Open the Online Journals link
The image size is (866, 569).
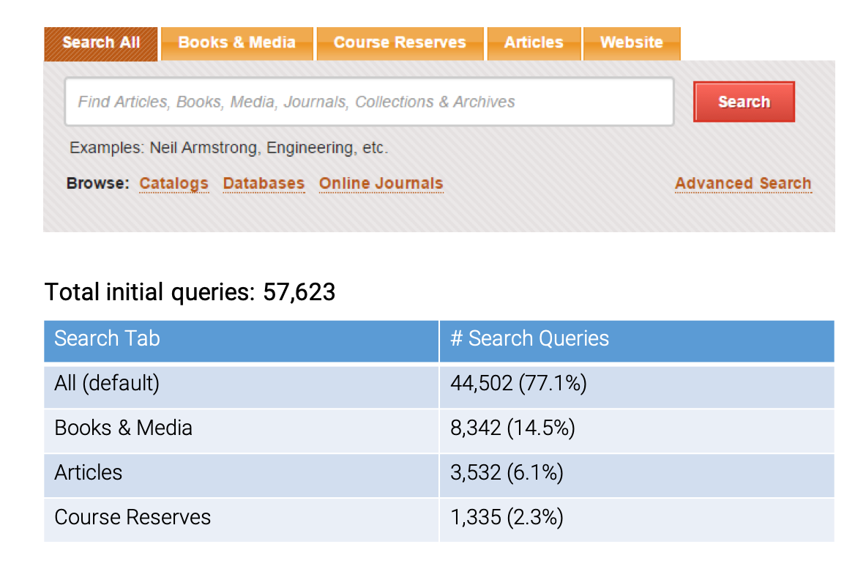(x=381, y=183)
